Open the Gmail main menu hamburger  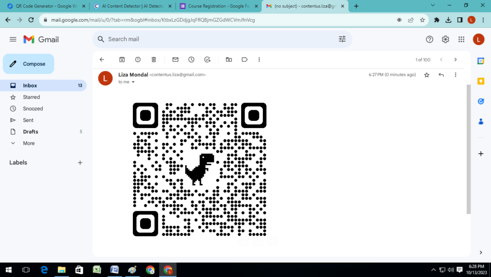point(13,39)
